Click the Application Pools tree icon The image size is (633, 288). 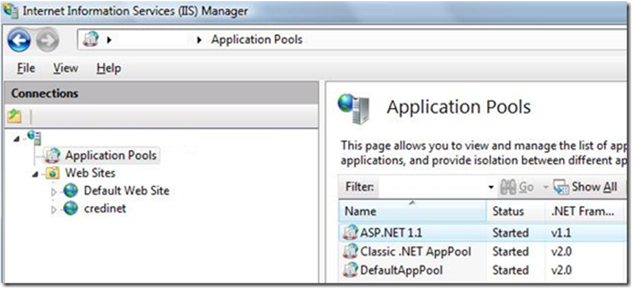pos(52,155)
